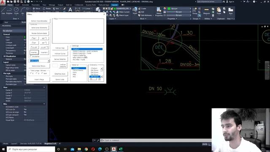The height and width of the screenshot is (152, 270).
Task: Switch to the Annotate ribbon tab
Action: click(25, 5)
